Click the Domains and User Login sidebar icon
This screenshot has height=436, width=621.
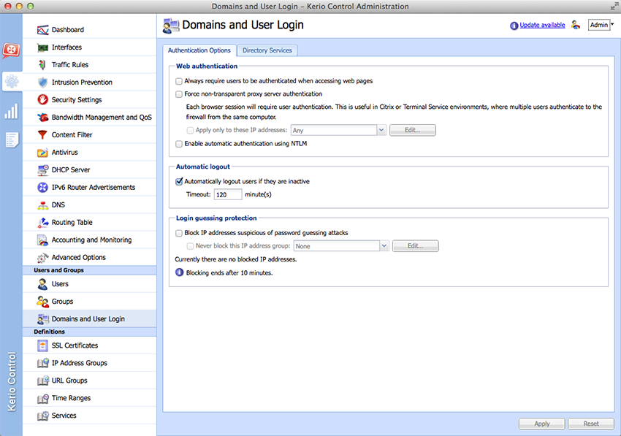tap(42, 318)
